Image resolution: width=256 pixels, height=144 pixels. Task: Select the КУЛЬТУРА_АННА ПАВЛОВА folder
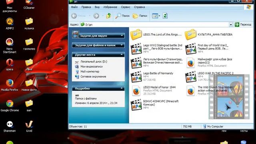(209, 34)
